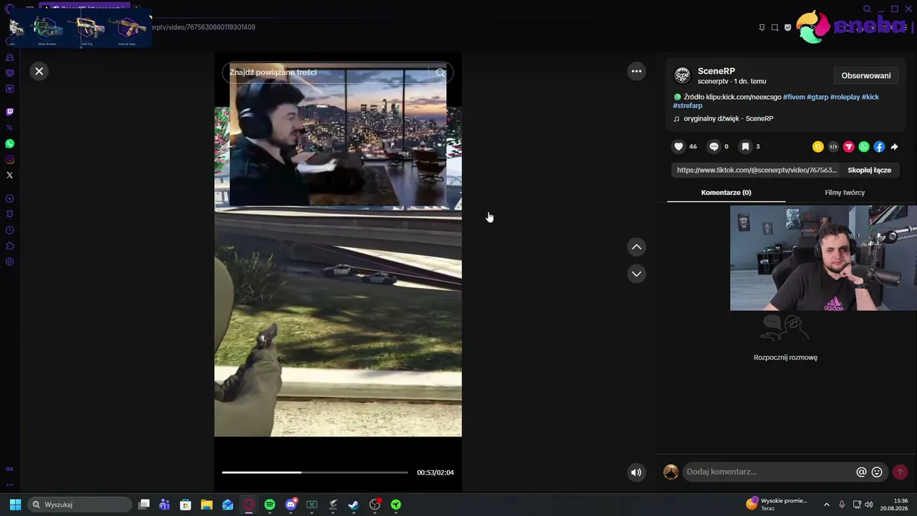Close the TikTok video viewer
The width and height of the screenshot is (917, 516).
[39, 71]
